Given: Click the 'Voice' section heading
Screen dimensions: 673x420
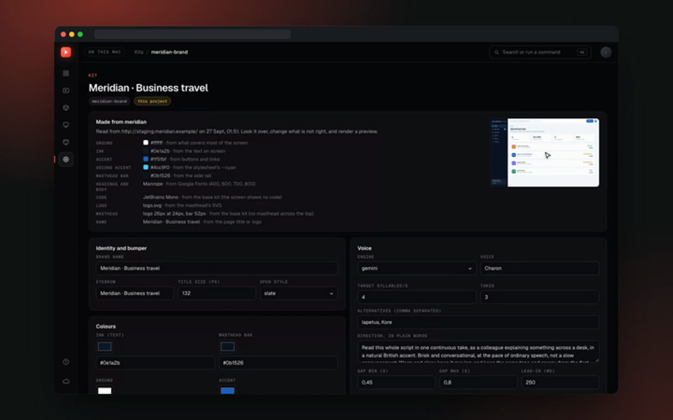Looking at the screenshot, I should tap(365, 248).
